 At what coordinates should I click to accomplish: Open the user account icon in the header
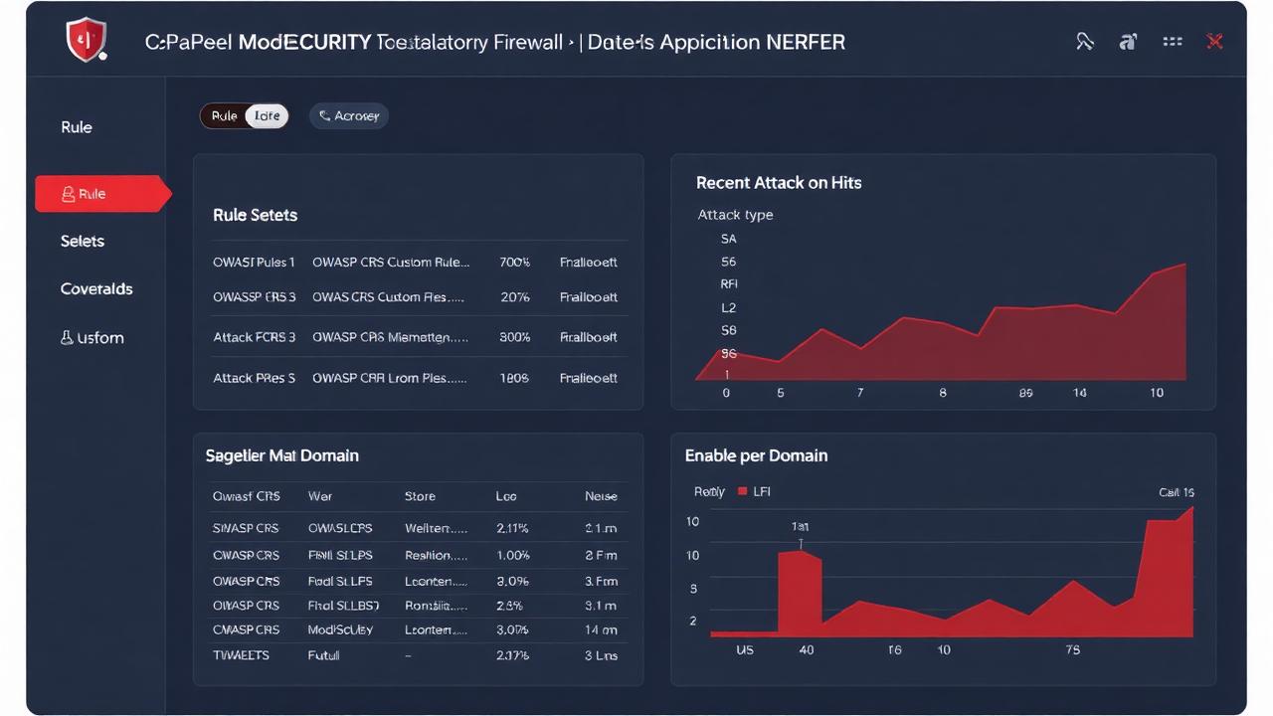click(1128, 42)
